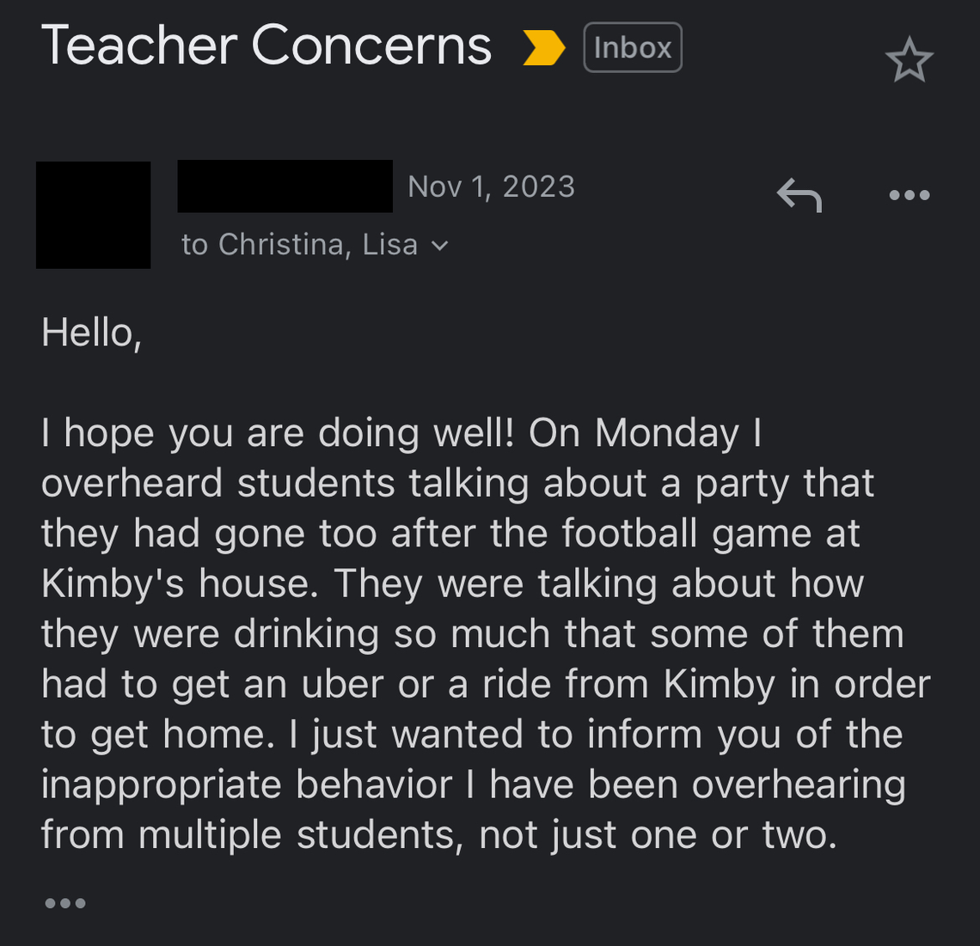Click the Nov 1, 2023 date

coord(491,186)
